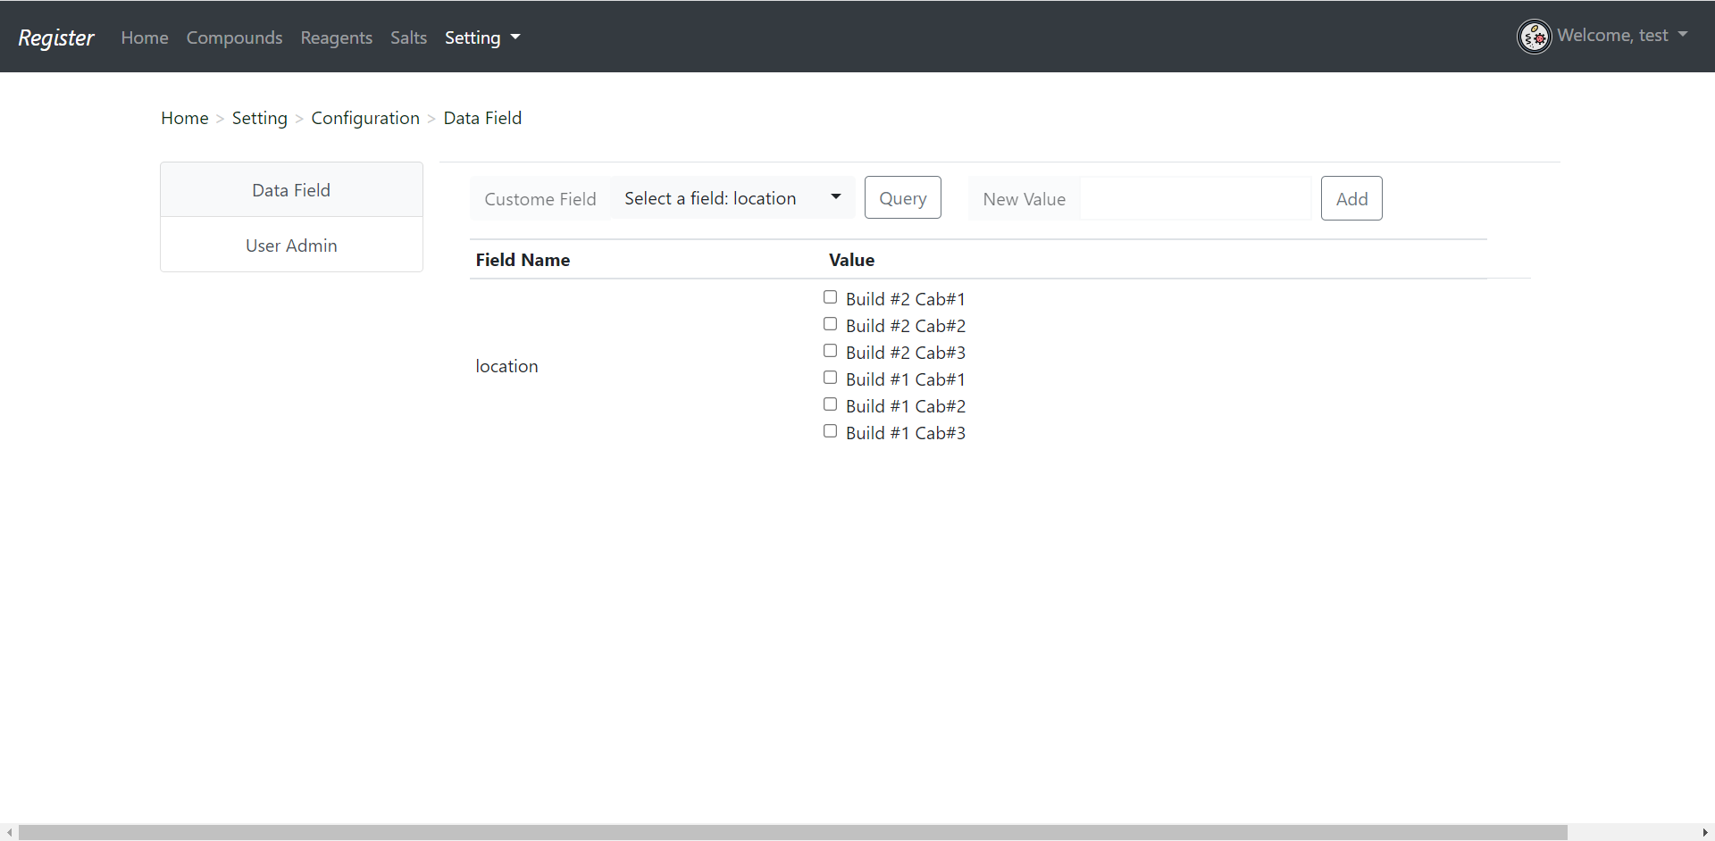Go to Compounds in the navbar

[x=234, y=37]
